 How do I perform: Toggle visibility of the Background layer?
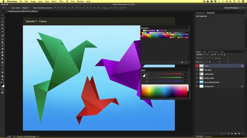point(197,86)
